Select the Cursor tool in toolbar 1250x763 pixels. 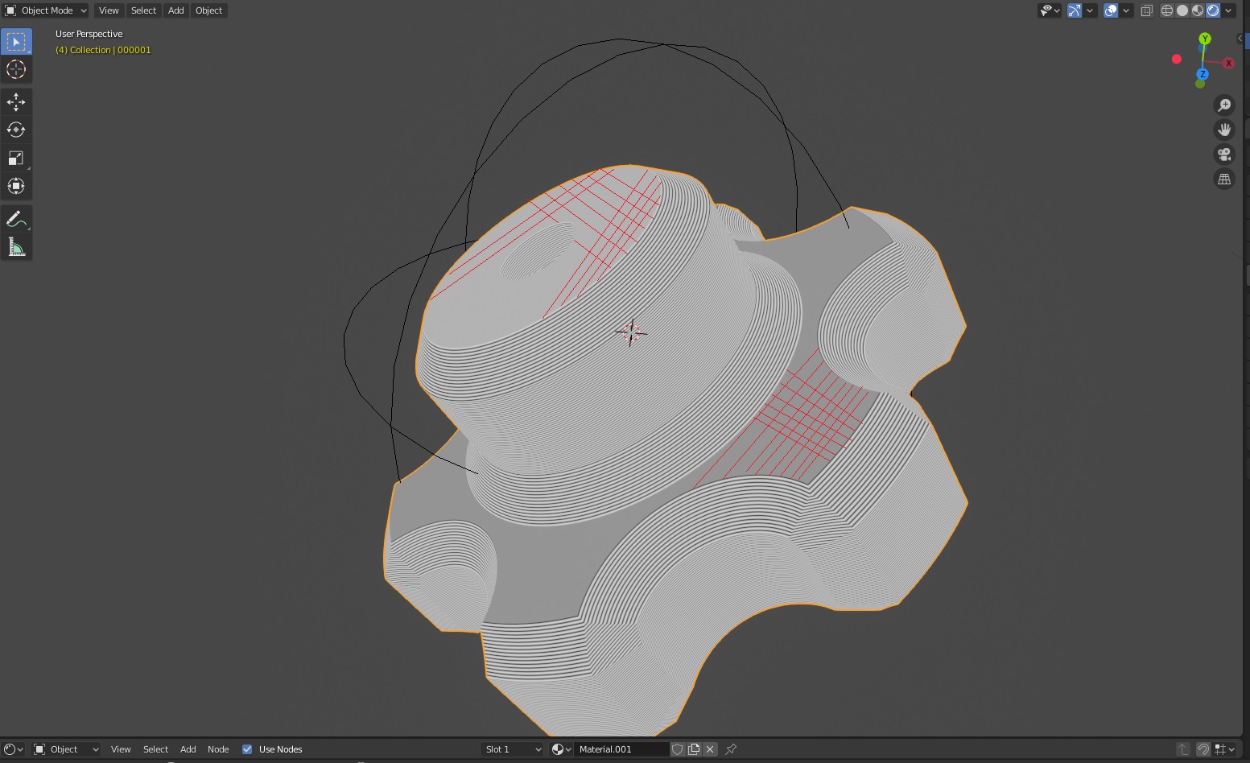(16, 69)
